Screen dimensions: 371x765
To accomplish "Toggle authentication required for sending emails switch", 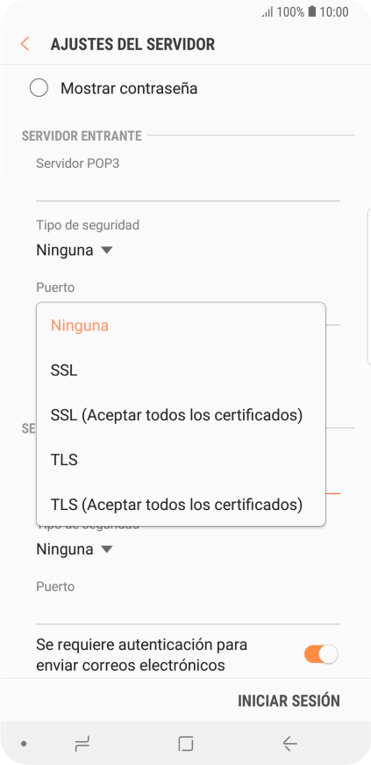I will [x=321, y=654].
